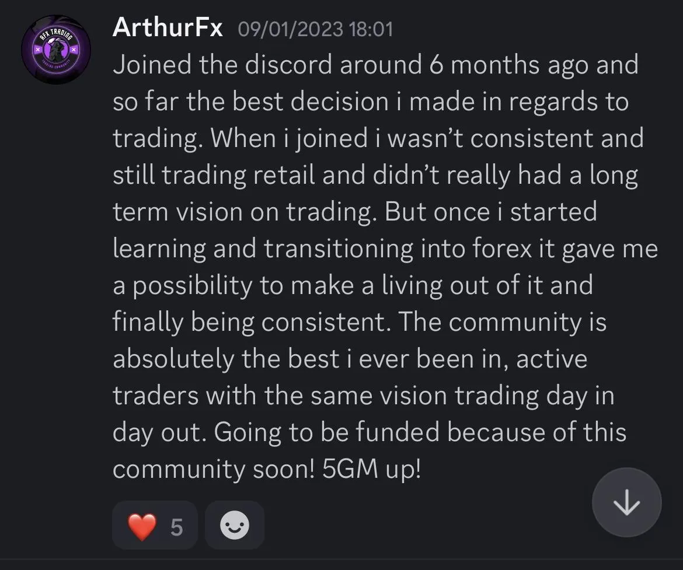683x570 pixels.
Task: Click the red heart emoji icon
Action: [x=142, y=526]
